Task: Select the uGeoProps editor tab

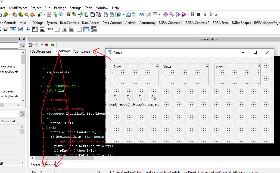Action: (62, 51)
